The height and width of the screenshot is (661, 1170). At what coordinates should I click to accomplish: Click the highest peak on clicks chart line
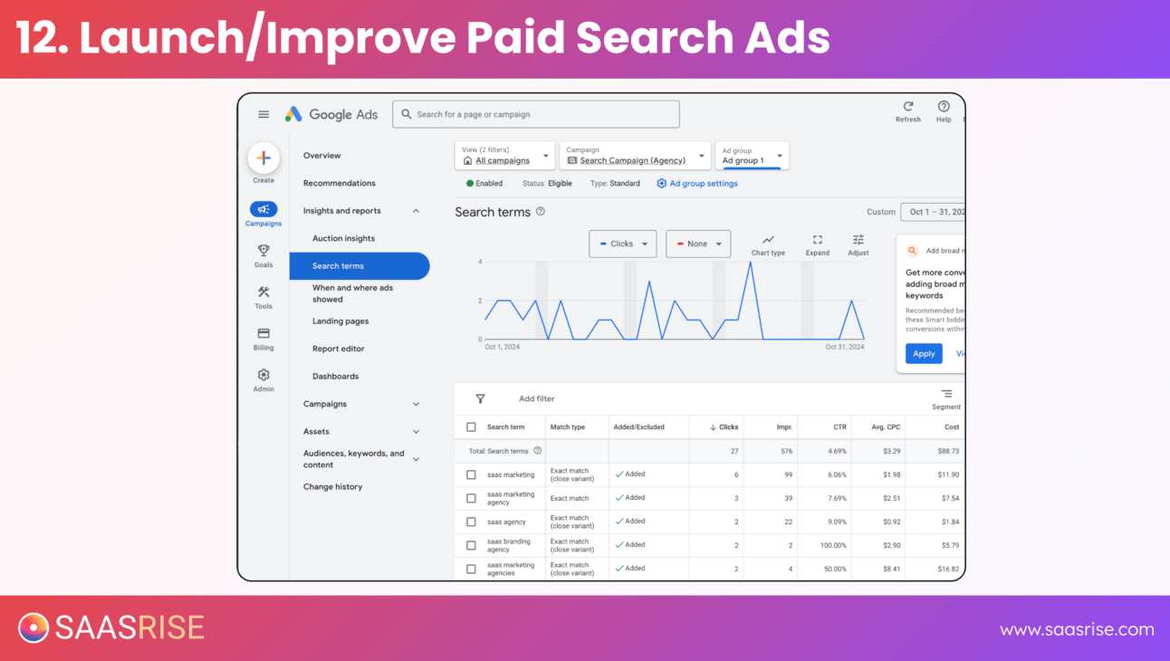(751, 263)
